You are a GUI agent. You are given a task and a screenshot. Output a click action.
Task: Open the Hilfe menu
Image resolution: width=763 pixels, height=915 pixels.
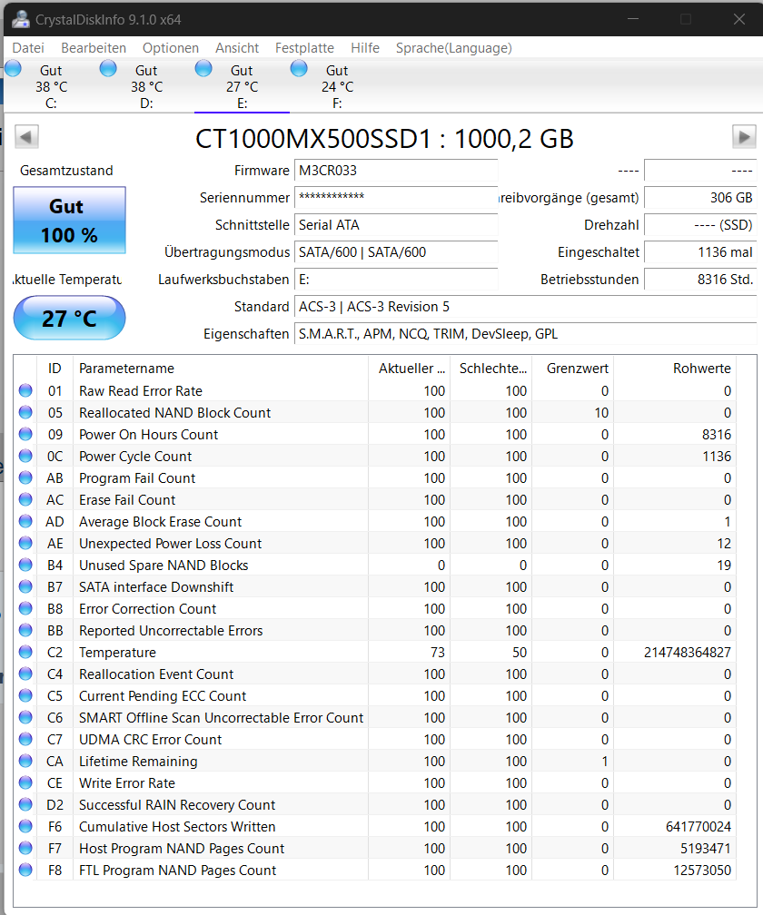365,48
